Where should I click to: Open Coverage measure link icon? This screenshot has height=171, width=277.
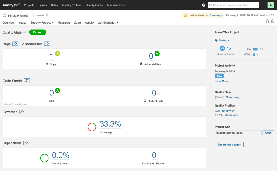pyautogui.click(x=22, y=112)
